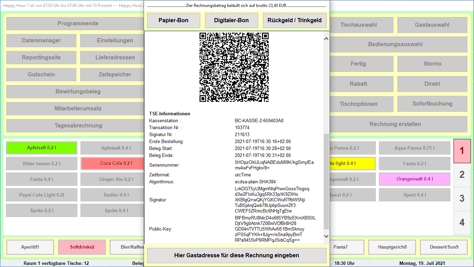Click the receipt QR code

[234, 67]
